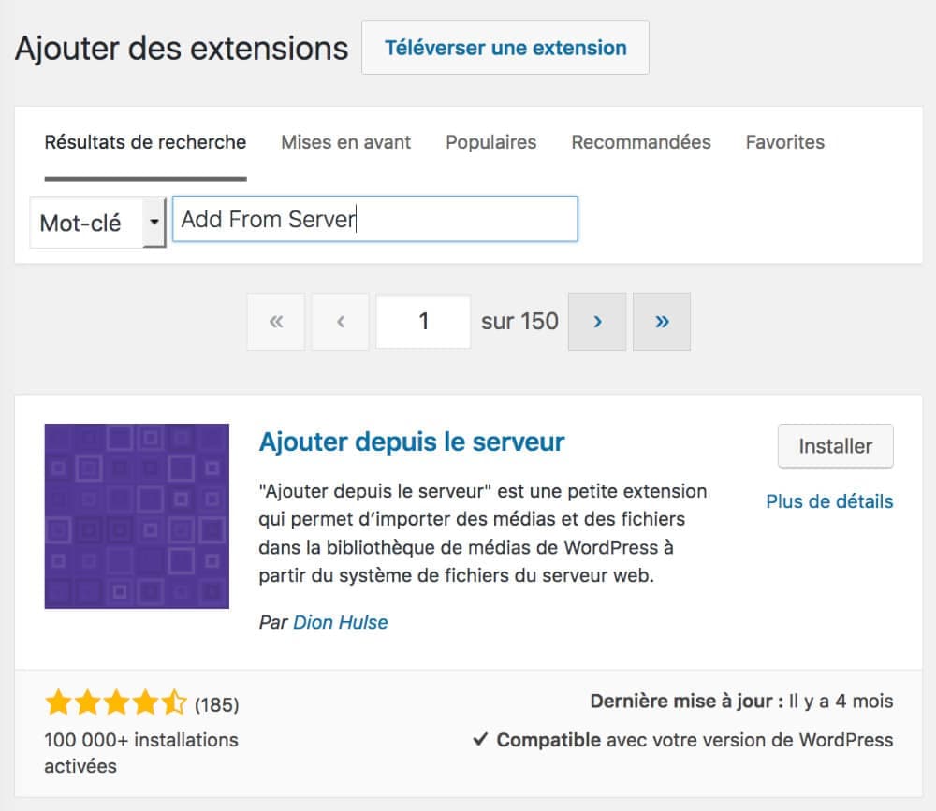The width and height of the screenshot is (936, 811).
Task: Select the Favorites tab
Action: click(784, 142)
